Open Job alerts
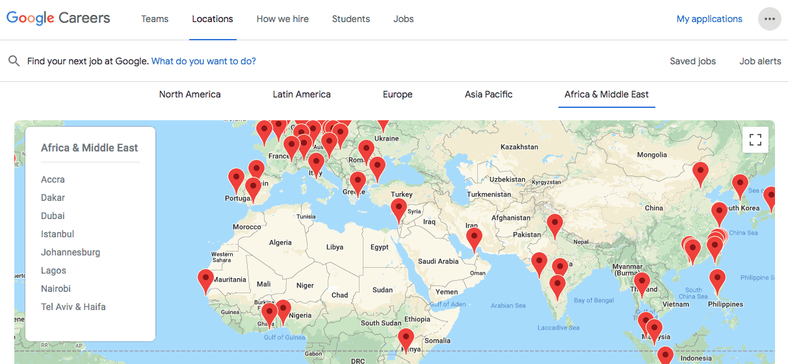Viewport: 788px width, 364px height. click(760, 61)
